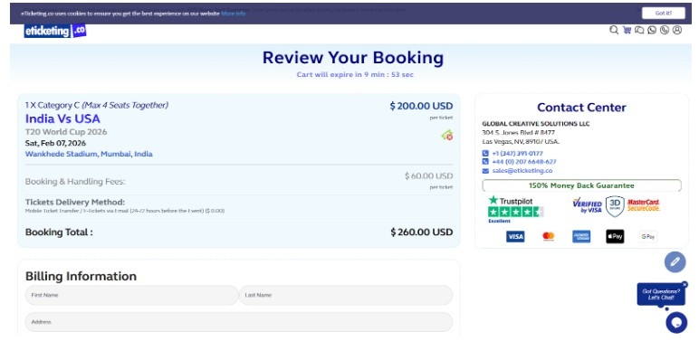Call the +44 (0) 207 6648-627 link
This screenshot has width=699, height=341.
click(524, 162)
